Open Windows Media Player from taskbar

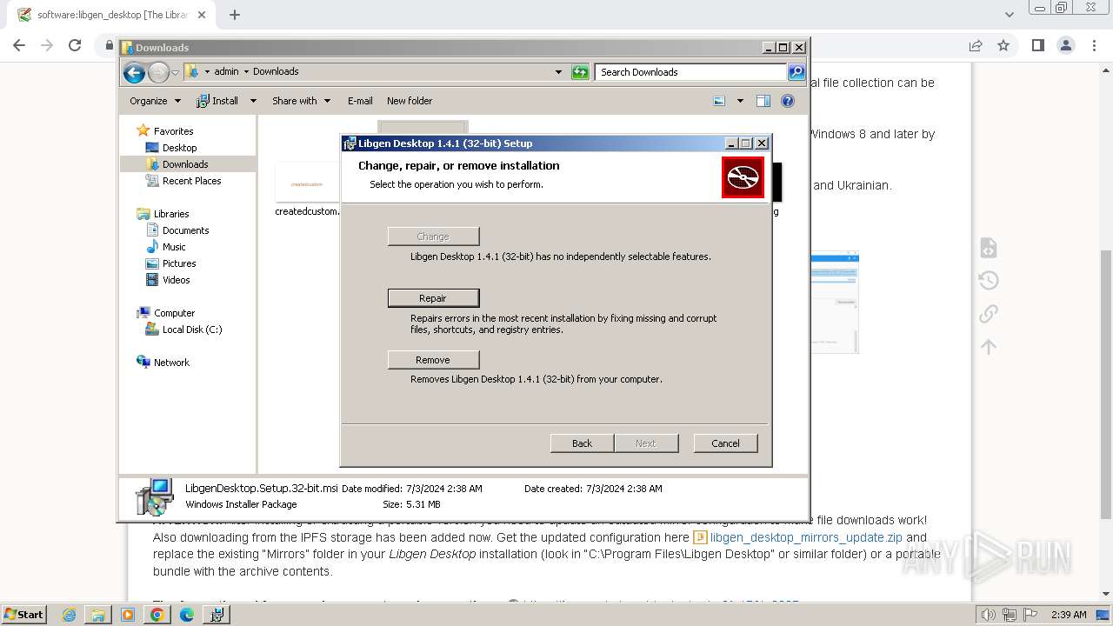click(128, 615)
